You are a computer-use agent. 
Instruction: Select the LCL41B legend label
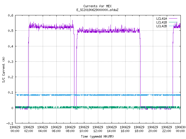coord(162,22)
